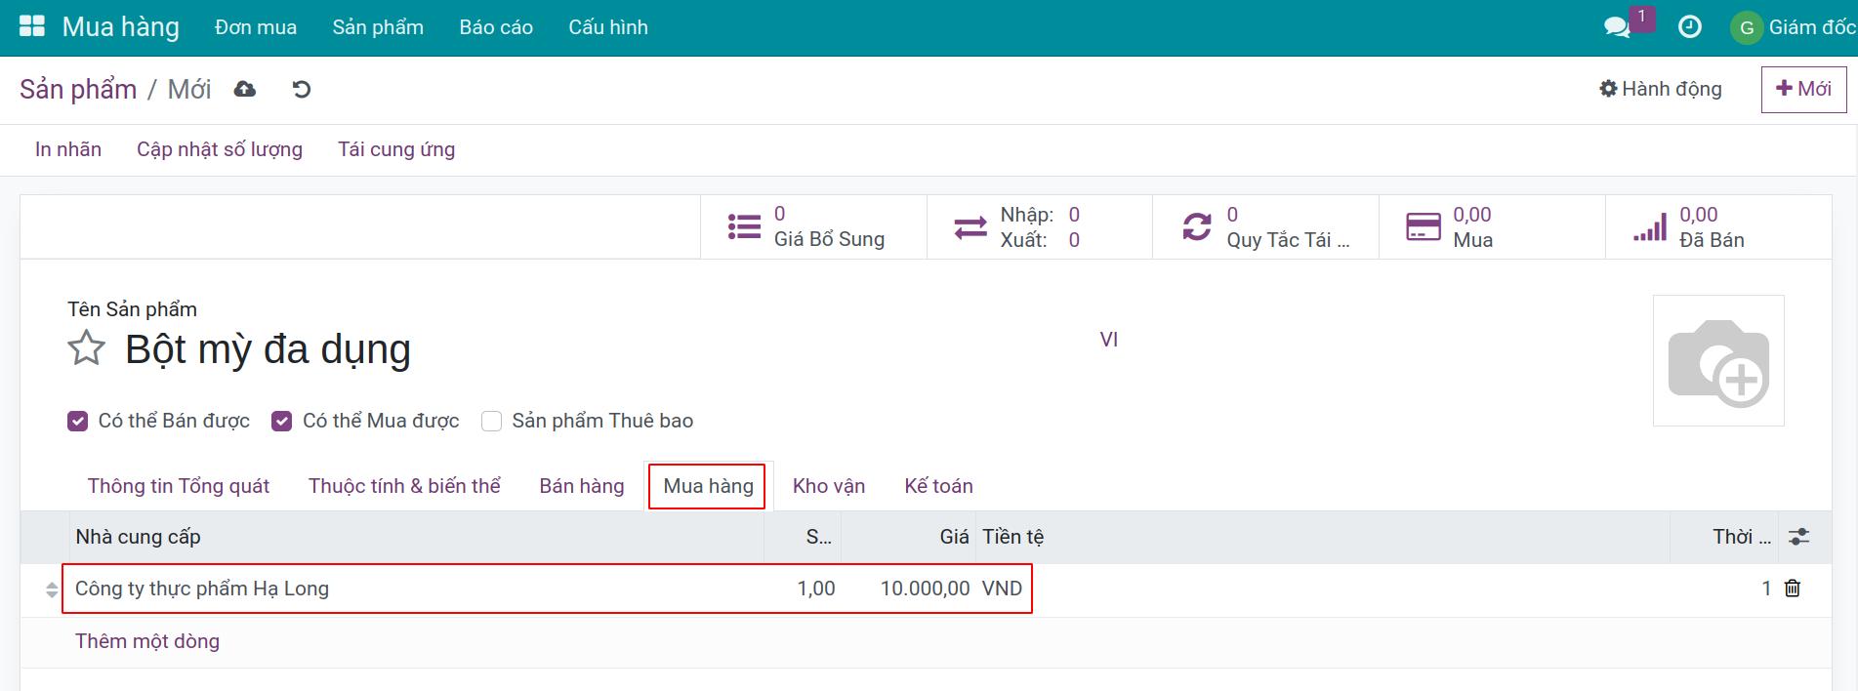Switch to the Kho vận tab
The image size is (1858, 691).
tap(828, 486)
